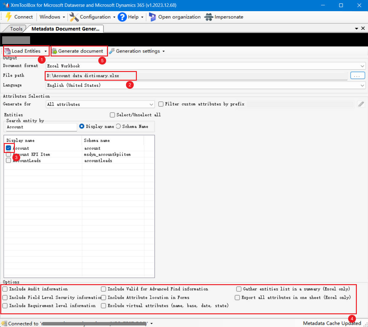
Task: Open the Help dropdown arrow
Action: pos(142,17)
